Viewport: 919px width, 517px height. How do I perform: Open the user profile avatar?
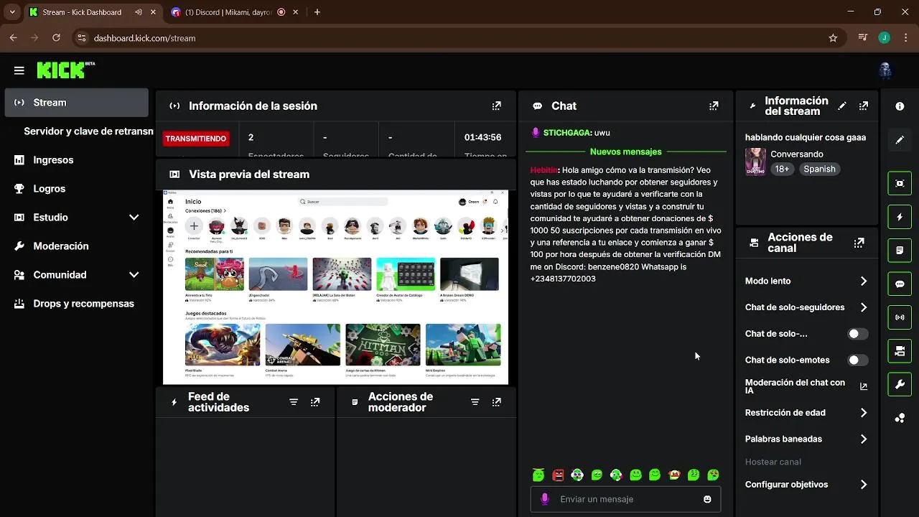885,70
